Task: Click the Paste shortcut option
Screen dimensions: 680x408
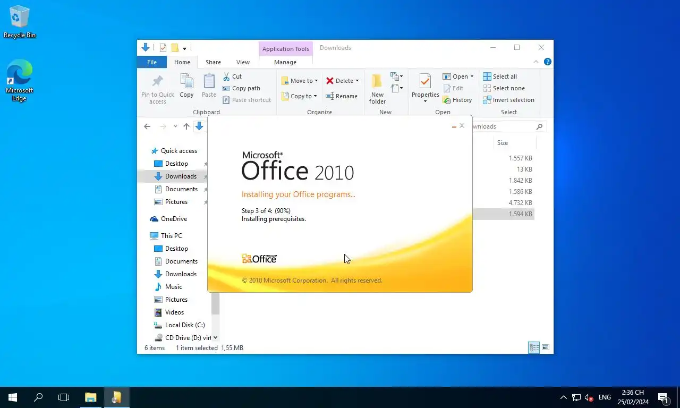Action: click(246, 100)
